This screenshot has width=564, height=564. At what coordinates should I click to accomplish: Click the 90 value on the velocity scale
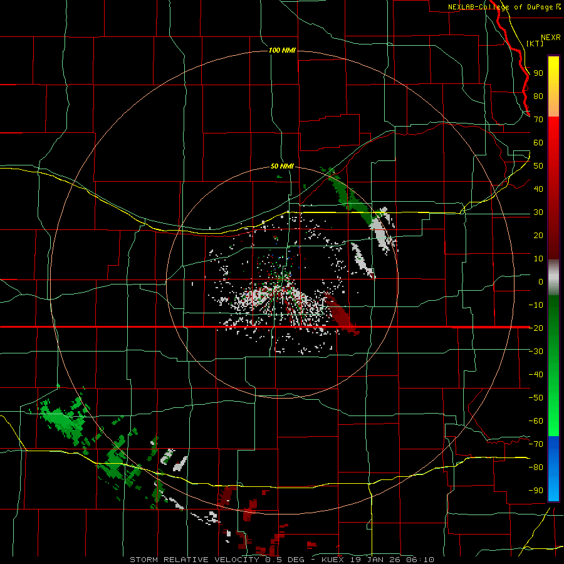(538, 73)
